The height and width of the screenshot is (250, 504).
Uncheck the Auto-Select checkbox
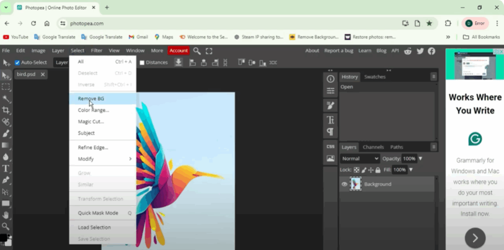point(17,62)
